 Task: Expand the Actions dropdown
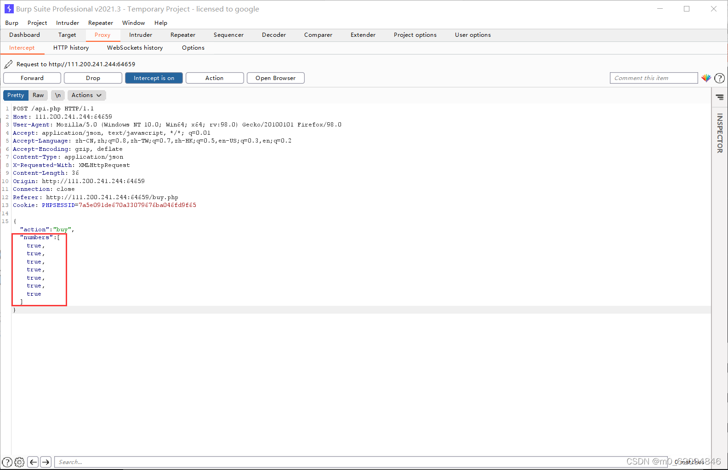86,95
